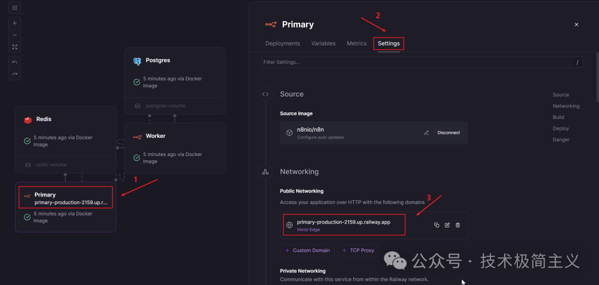Click the n8n logo in panel header

[x=271, y=24]
